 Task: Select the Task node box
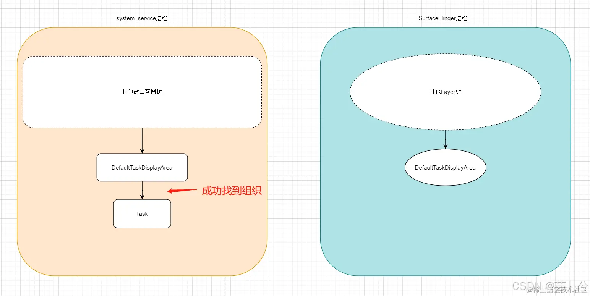coord(142,214)
